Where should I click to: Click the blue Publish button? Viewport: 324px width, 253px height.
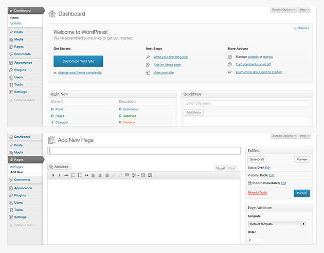302,193
